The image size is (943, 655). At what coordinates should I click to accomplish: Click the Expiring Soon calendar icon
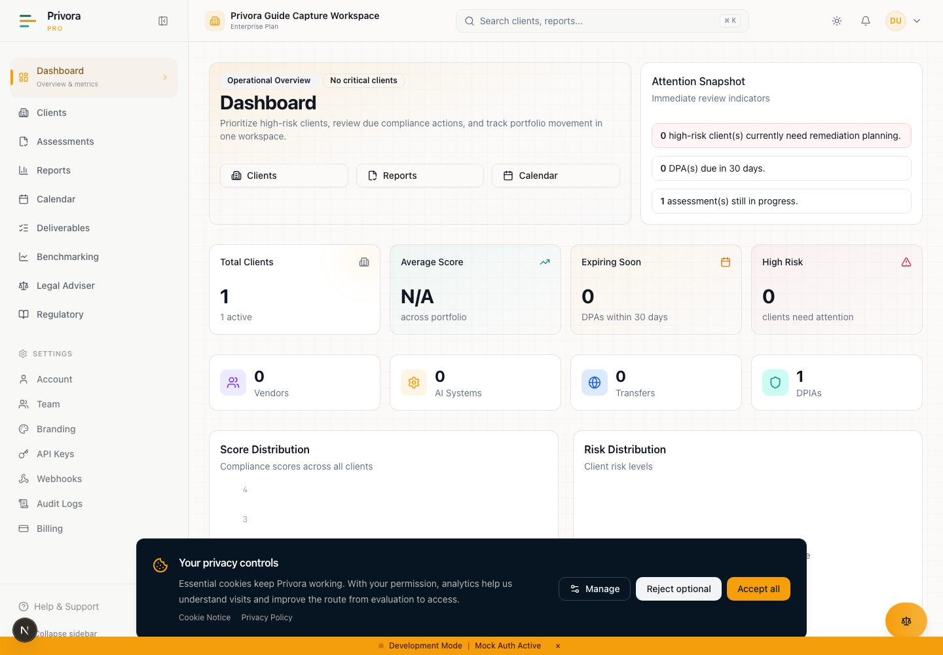[726, 262]
